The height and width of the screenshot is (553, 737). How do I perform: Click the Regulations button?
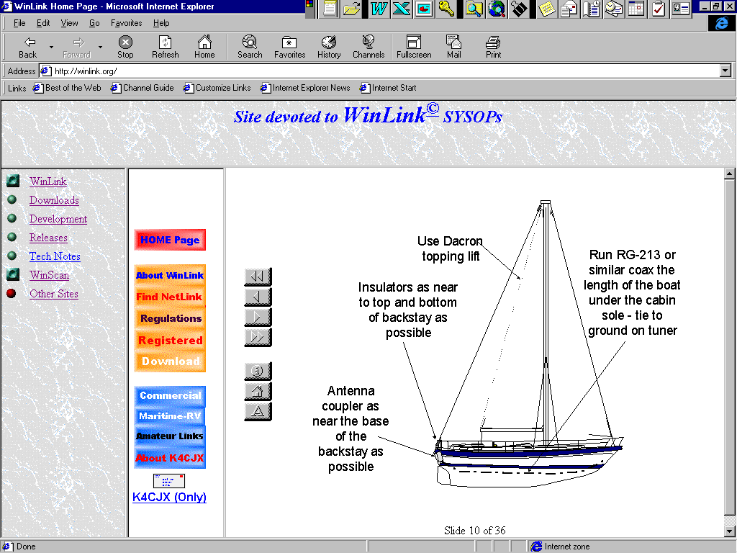pyautogui.click(x=170, y=318)
